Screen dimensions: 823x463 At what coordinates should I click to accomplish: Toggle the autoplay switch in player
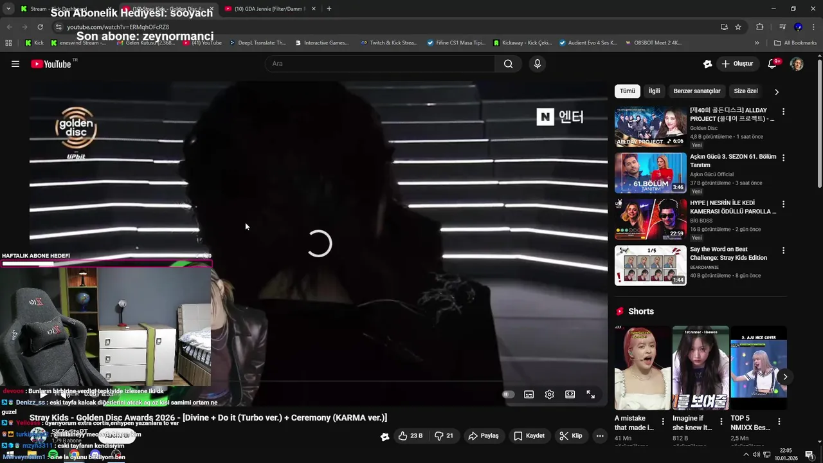(508, 395)
